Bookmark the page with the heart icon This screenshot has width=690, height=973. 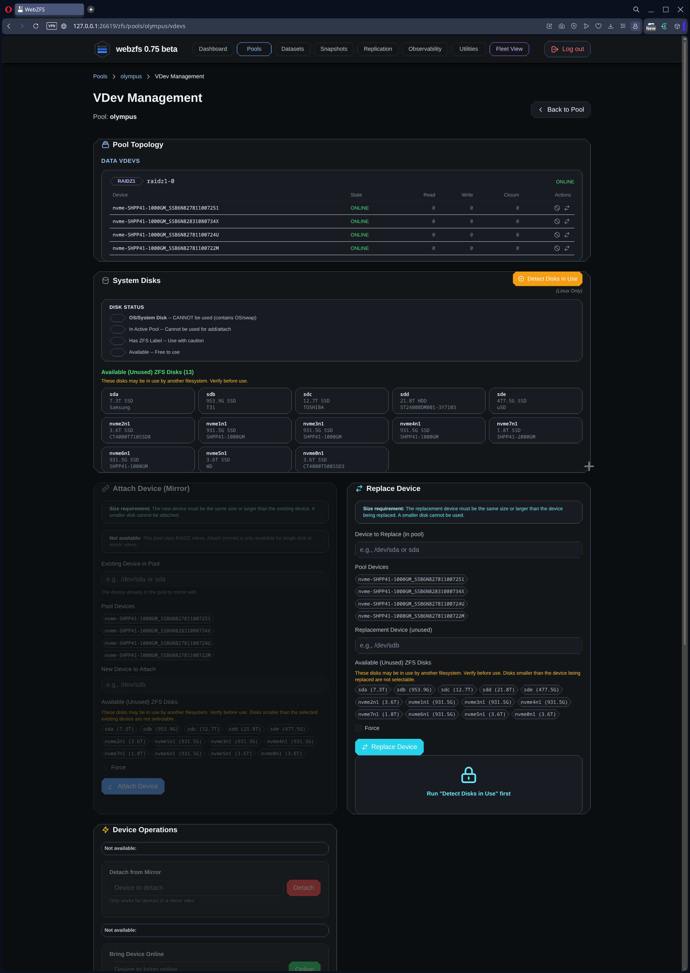598,26
